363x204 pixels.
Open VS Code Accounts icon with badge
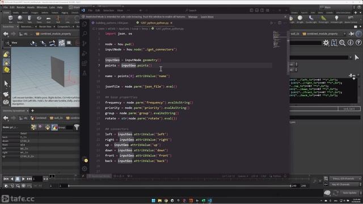(x=85, y=159)
